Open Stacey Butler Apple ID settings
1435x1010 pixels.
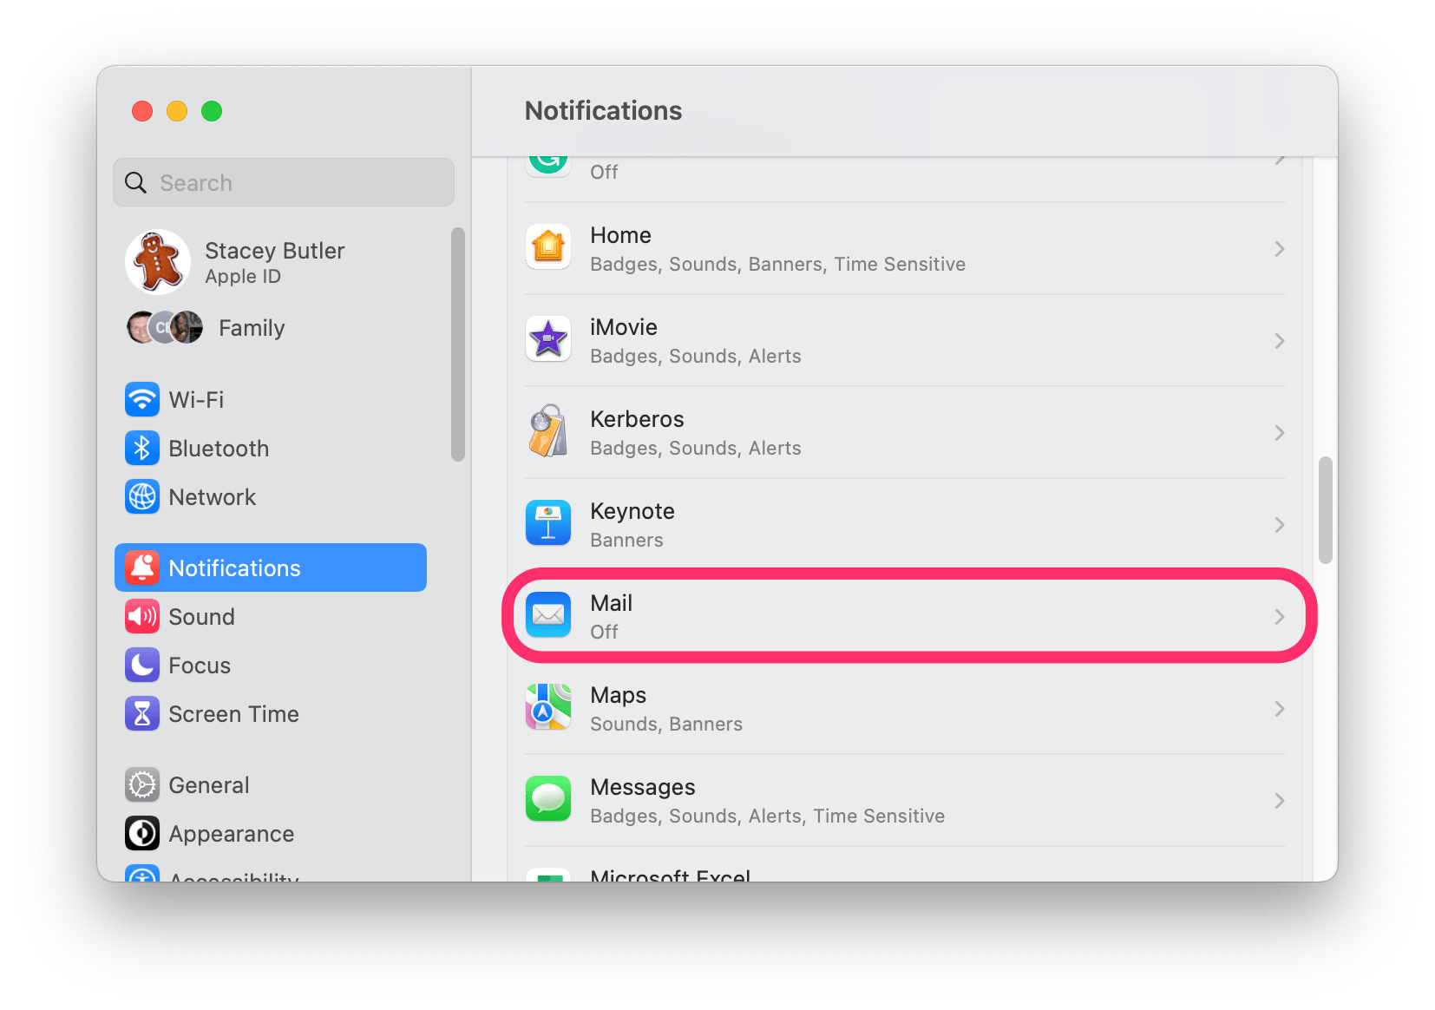[x=271, y=262]
